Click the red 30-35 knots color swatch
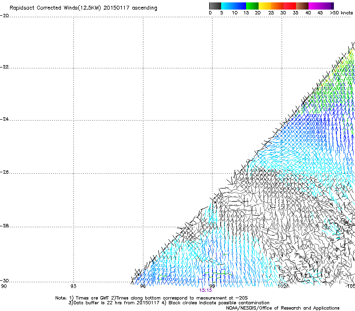355x311 pixels. click(x=290, y=6)
